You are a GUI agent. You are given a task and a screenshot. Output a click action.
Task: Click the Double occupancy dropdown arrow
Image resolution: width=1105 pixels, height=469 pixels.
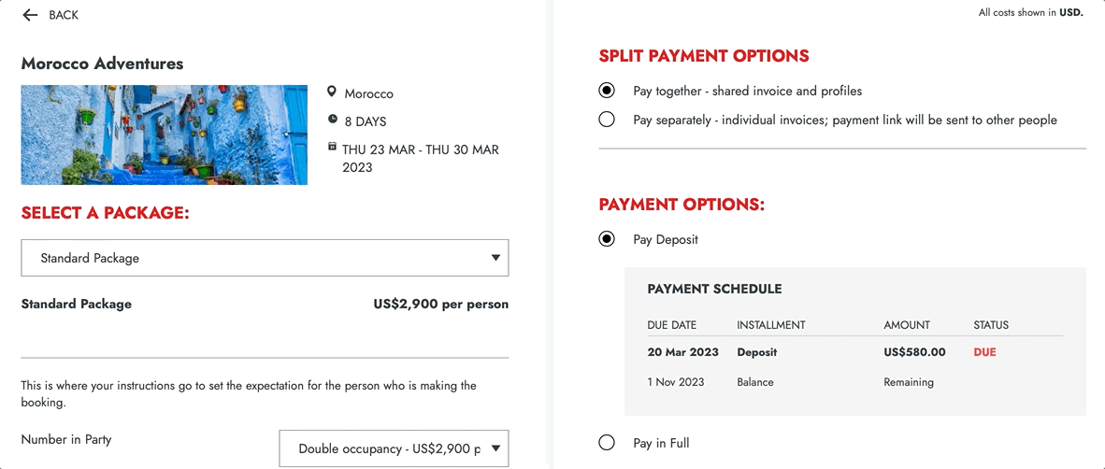tap(495, 448)
